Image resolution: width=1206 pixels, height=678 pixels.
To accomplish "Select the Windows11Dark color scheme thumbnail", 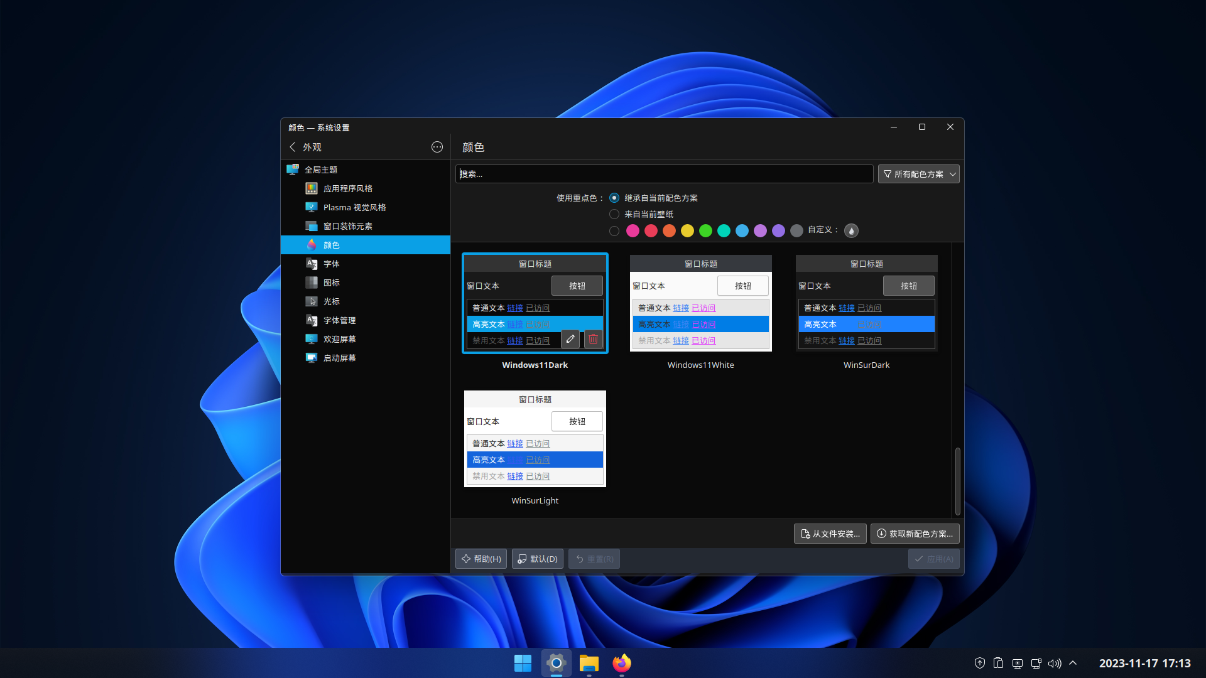I will click(535, 303).
